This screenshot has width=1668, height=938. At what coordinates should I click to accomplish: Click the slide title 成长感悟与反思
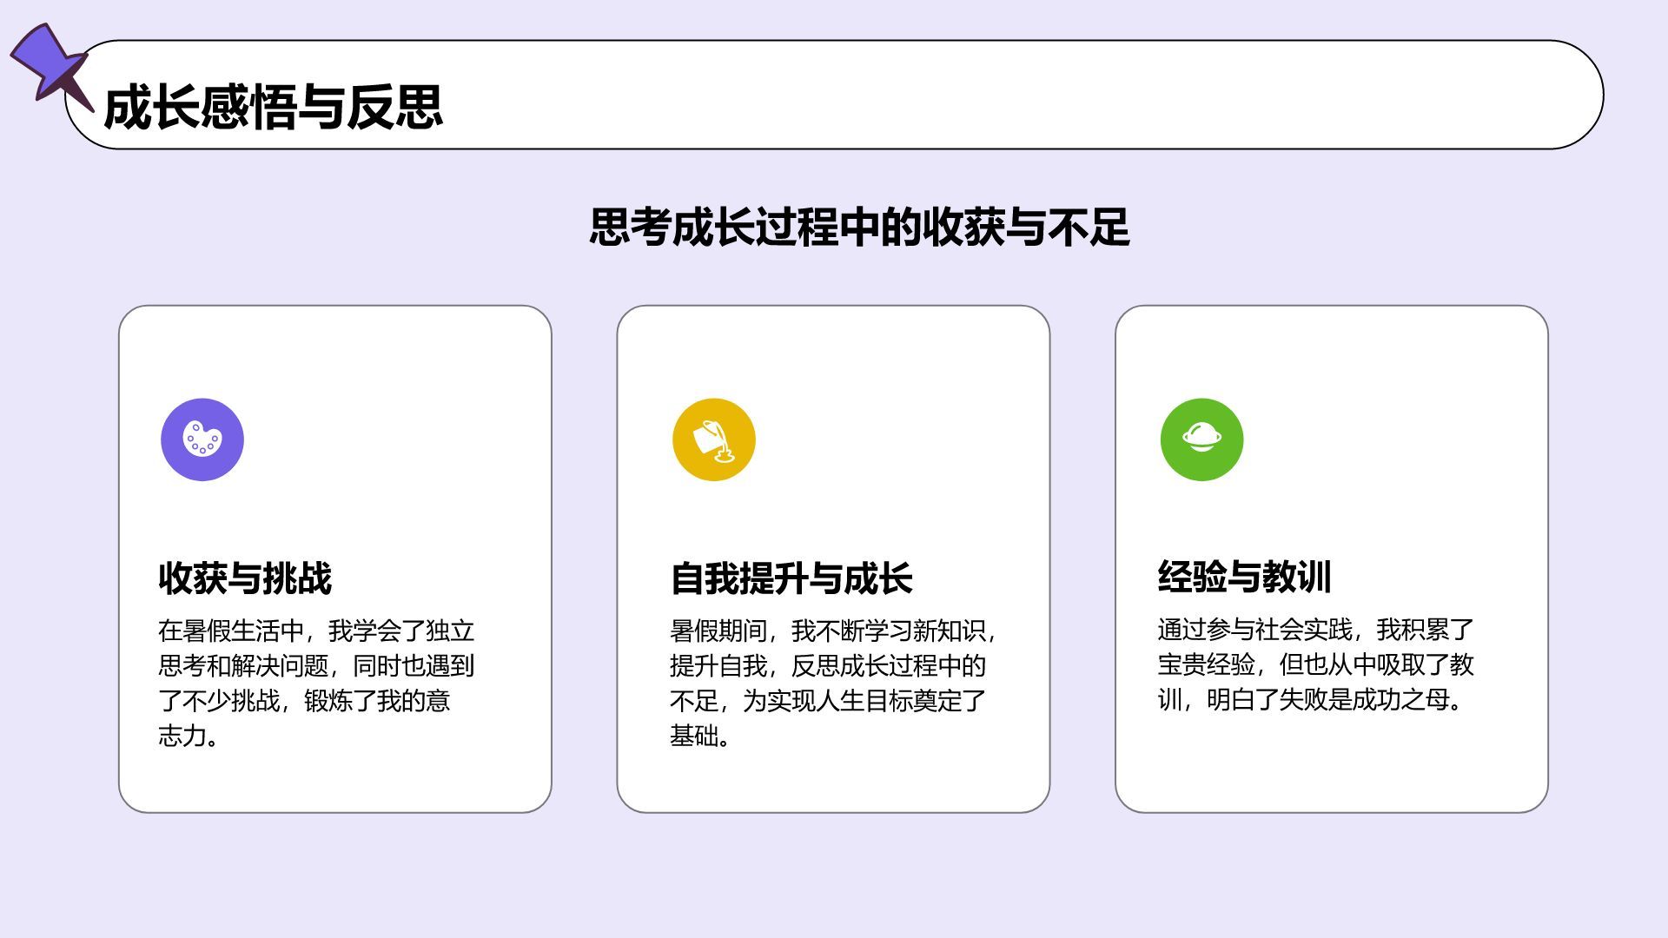(273, 108)
